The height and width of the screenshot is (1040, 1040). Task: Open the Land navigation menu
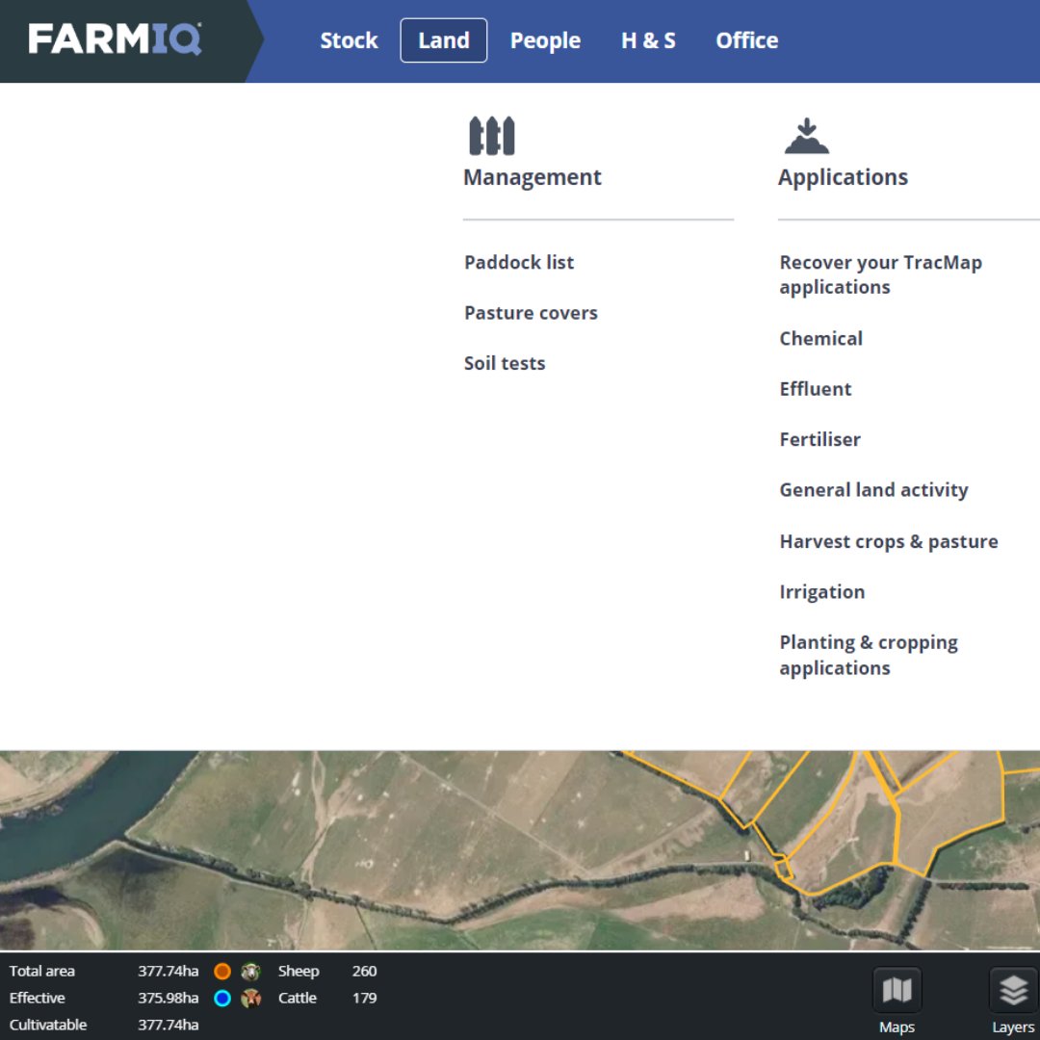443,39
